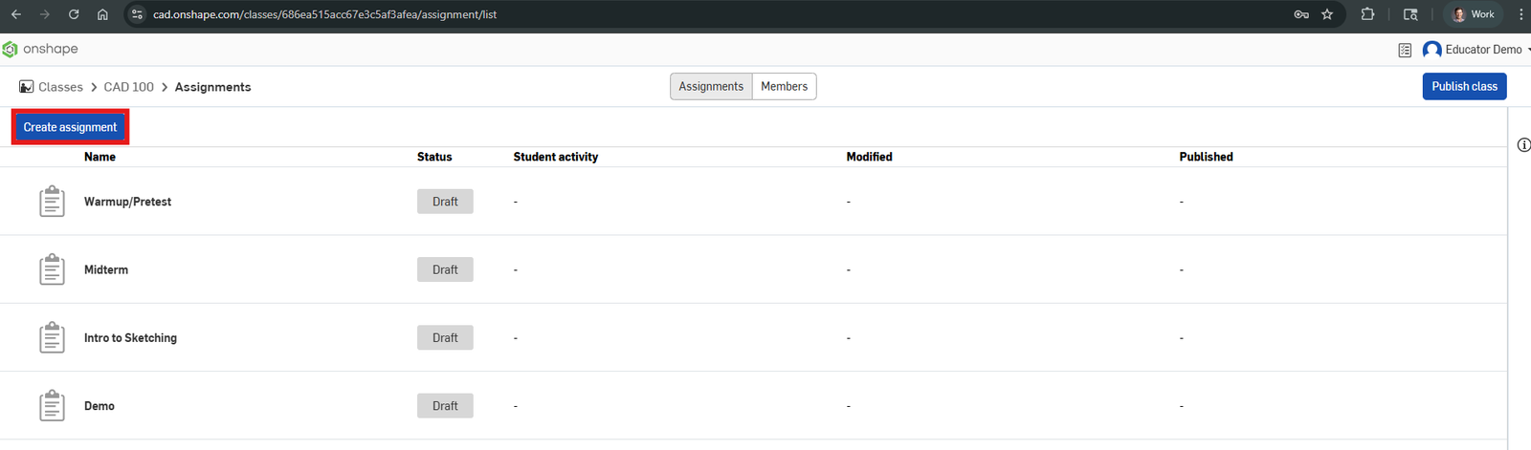Click the Classes breadcrumb icon
This screenshot has width=1531, height=450.
pyautogui.click(x=27, y=87)
